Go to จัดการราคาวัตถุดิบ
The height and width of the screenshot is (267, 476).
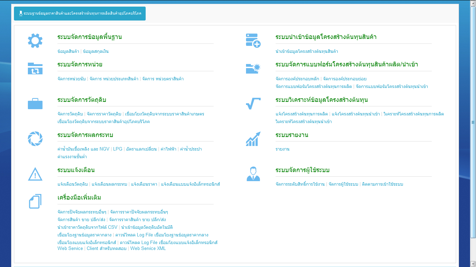click(104, 114)
